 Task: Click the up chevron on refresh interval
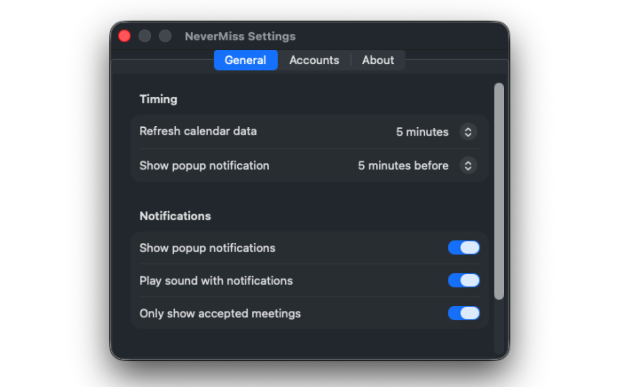click(468, 129)
